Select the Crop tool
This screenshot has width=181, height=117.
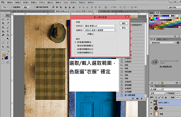click(3, 23)
